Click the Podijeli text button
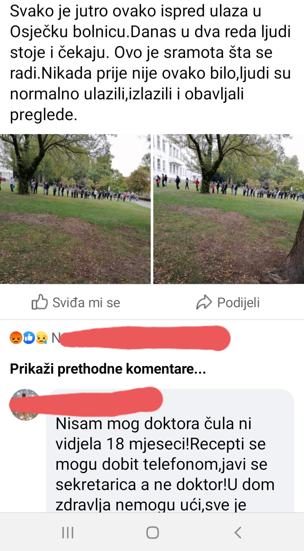Screen dimensions: 304x551 [238, 303]
